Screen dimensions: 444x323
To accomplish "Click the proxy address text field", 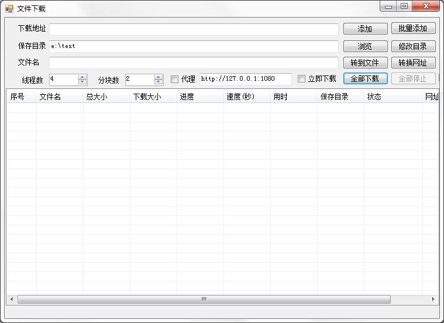I will (245, 79).
